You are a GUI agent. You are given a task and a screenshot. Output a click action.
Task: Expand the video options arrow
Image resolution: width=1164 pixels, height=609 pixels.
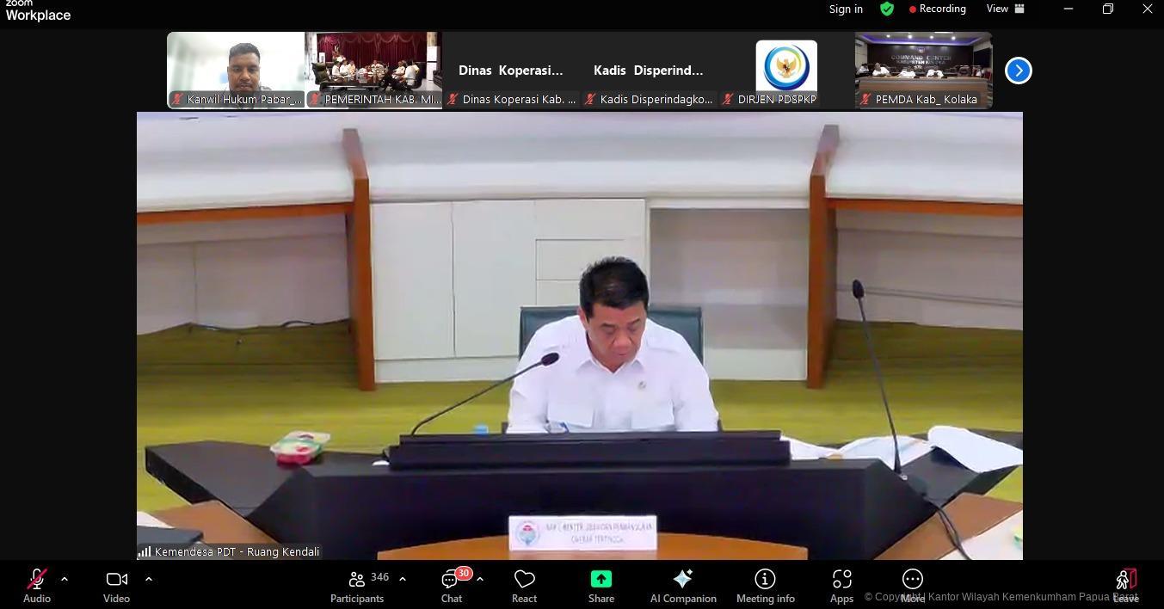pyautogui.click(x=149, y=579)
